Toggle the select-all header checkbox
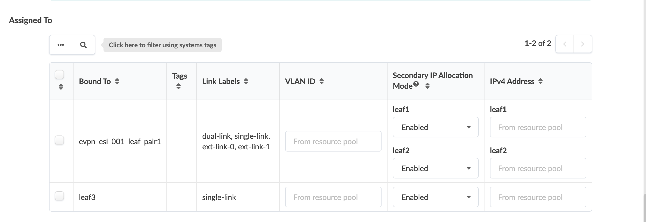Screen dimensions: 646x222 [59, 75]
